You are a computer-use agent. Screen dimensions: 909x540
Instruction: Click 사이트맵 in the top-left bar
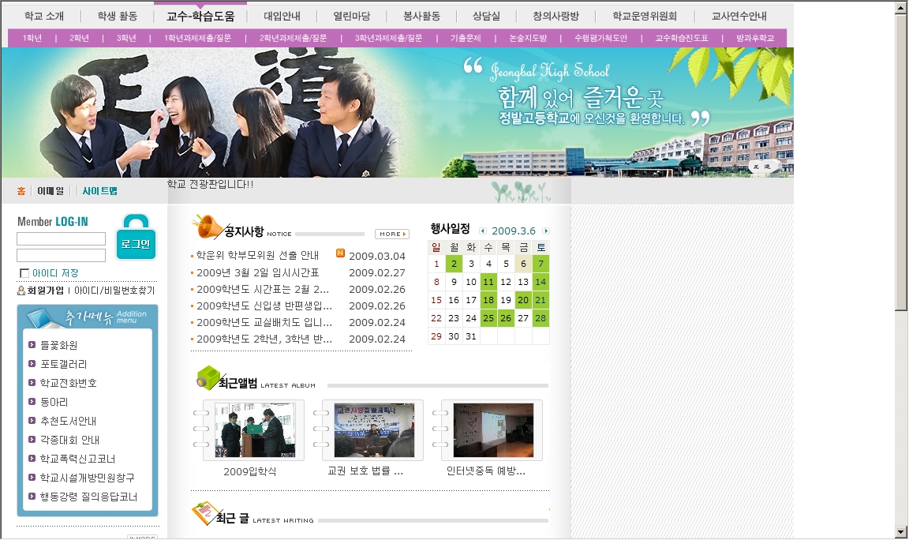[99, 191]
